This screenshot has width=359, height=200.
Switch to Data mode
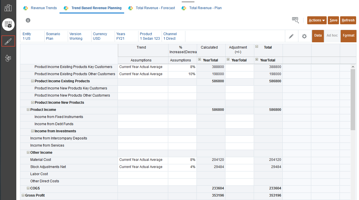pos(318,36)
